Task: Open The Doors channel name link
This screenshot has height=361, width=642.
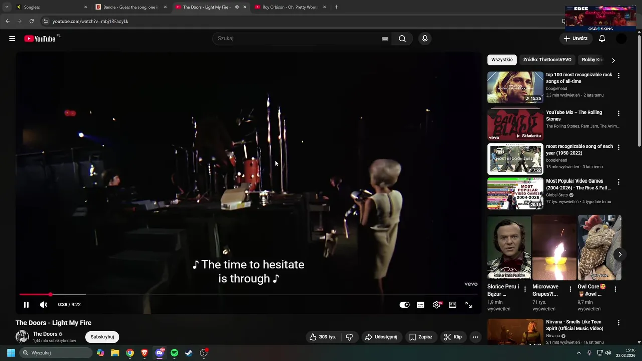Action: tap(45, 334)
